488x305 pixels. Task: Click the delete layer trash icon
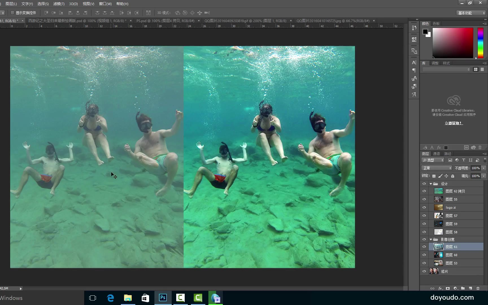[x=478, y=288]
